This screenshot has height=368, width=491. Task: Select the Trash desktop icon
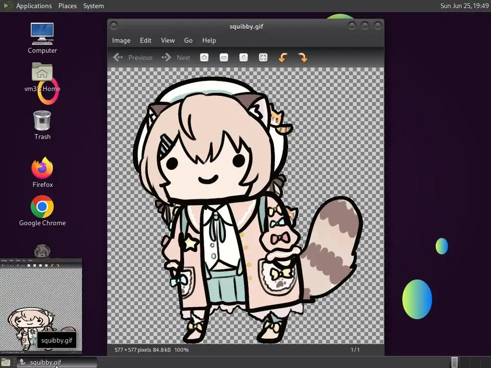click(x=42, y=125)
